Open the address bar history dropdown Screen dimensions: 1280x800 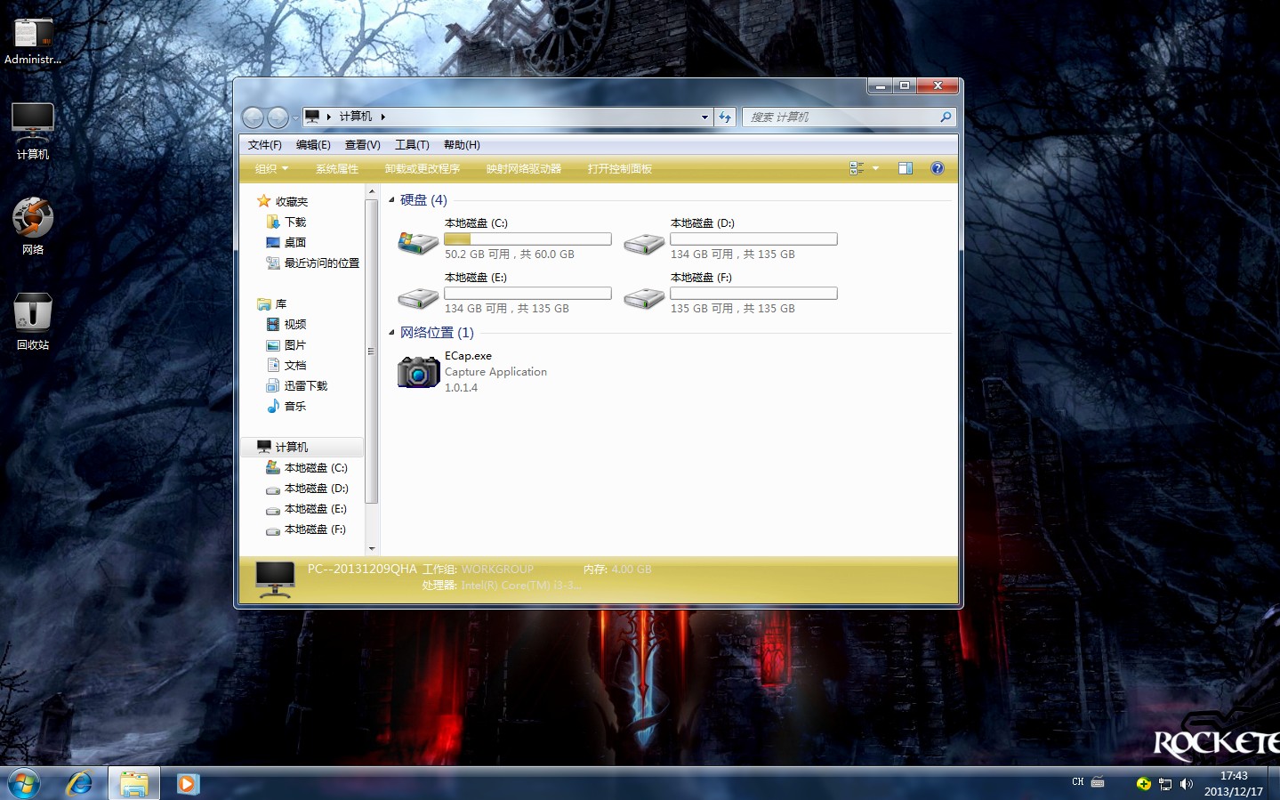tap(704, 117)
